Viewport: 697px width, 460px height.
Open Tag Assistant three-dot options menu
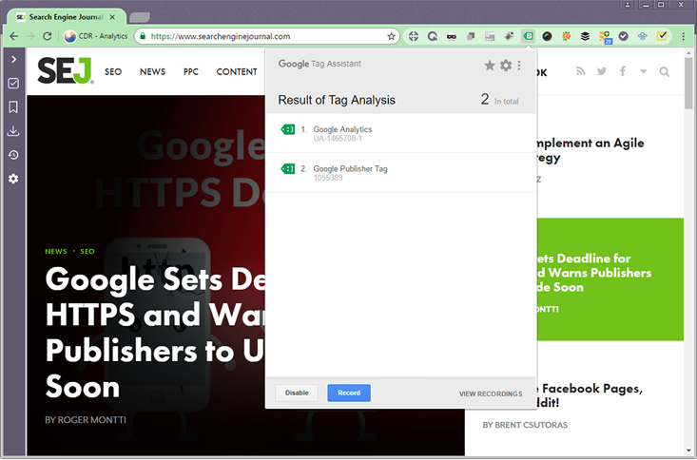519,66
